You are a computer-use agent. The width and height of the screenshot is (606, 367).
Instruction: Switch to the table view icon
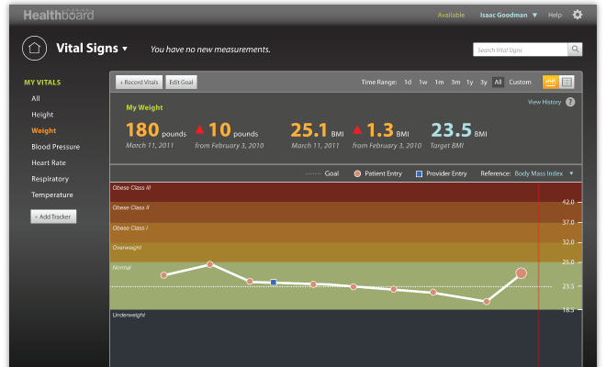tap(567, 83)
